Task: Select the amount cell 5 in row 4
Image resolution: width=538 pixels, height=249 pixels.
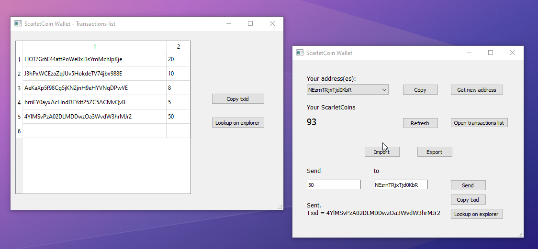Action: (178, 102)
